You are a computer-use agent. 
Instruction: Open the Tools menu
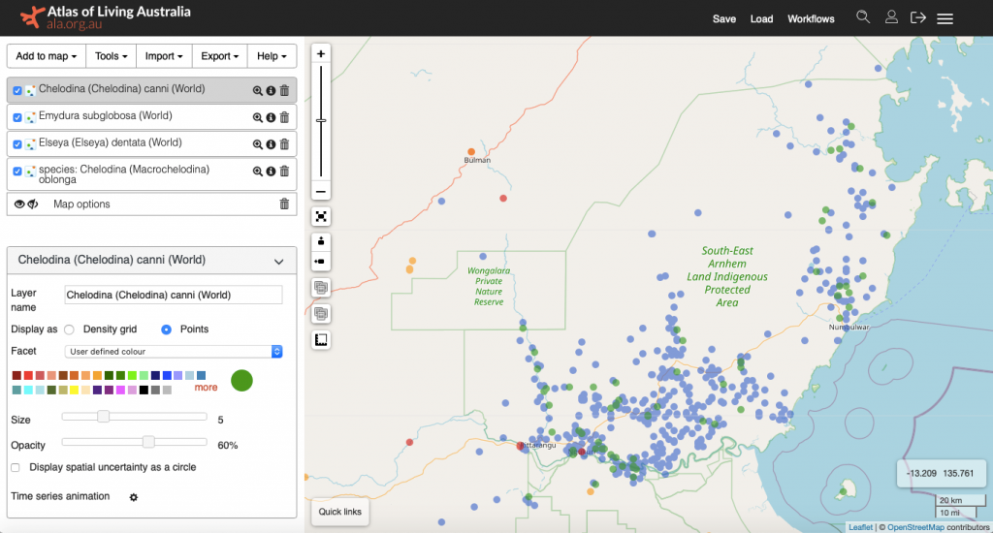[x=111, y=56]
